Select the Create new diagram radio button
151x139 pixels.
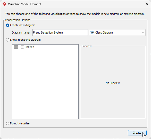8,25
